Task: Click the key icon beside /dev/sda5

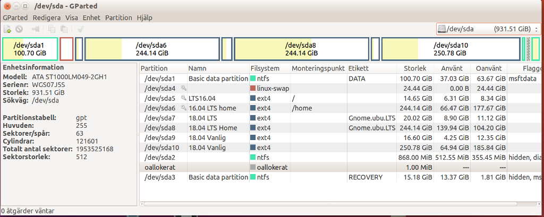Action: click(x=183, y=98)
